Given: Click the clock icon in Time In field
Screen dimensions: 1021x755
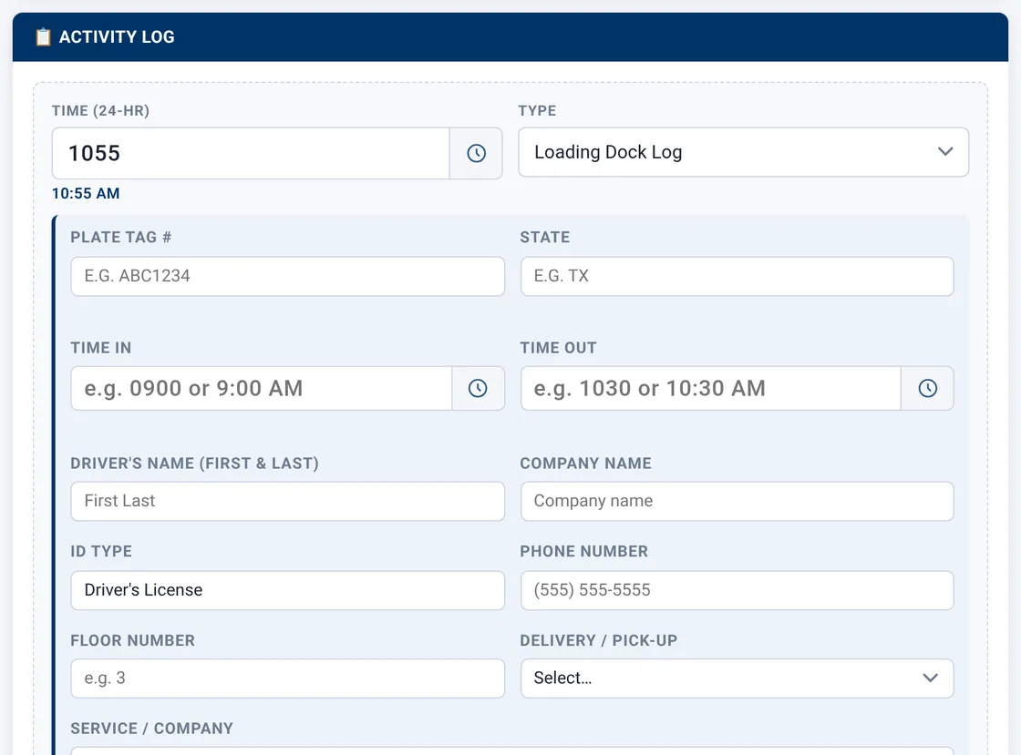Looking at the screenshot, I should click(478, 388).
